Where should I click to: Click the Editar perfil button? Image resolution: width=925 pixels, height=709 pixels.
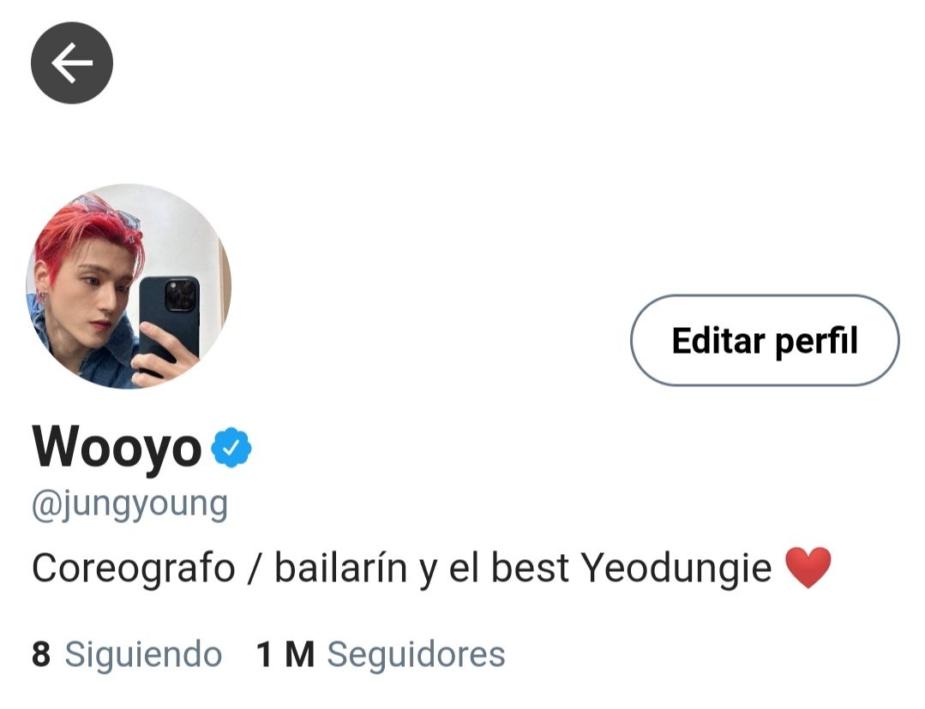[x=765, y=341]
